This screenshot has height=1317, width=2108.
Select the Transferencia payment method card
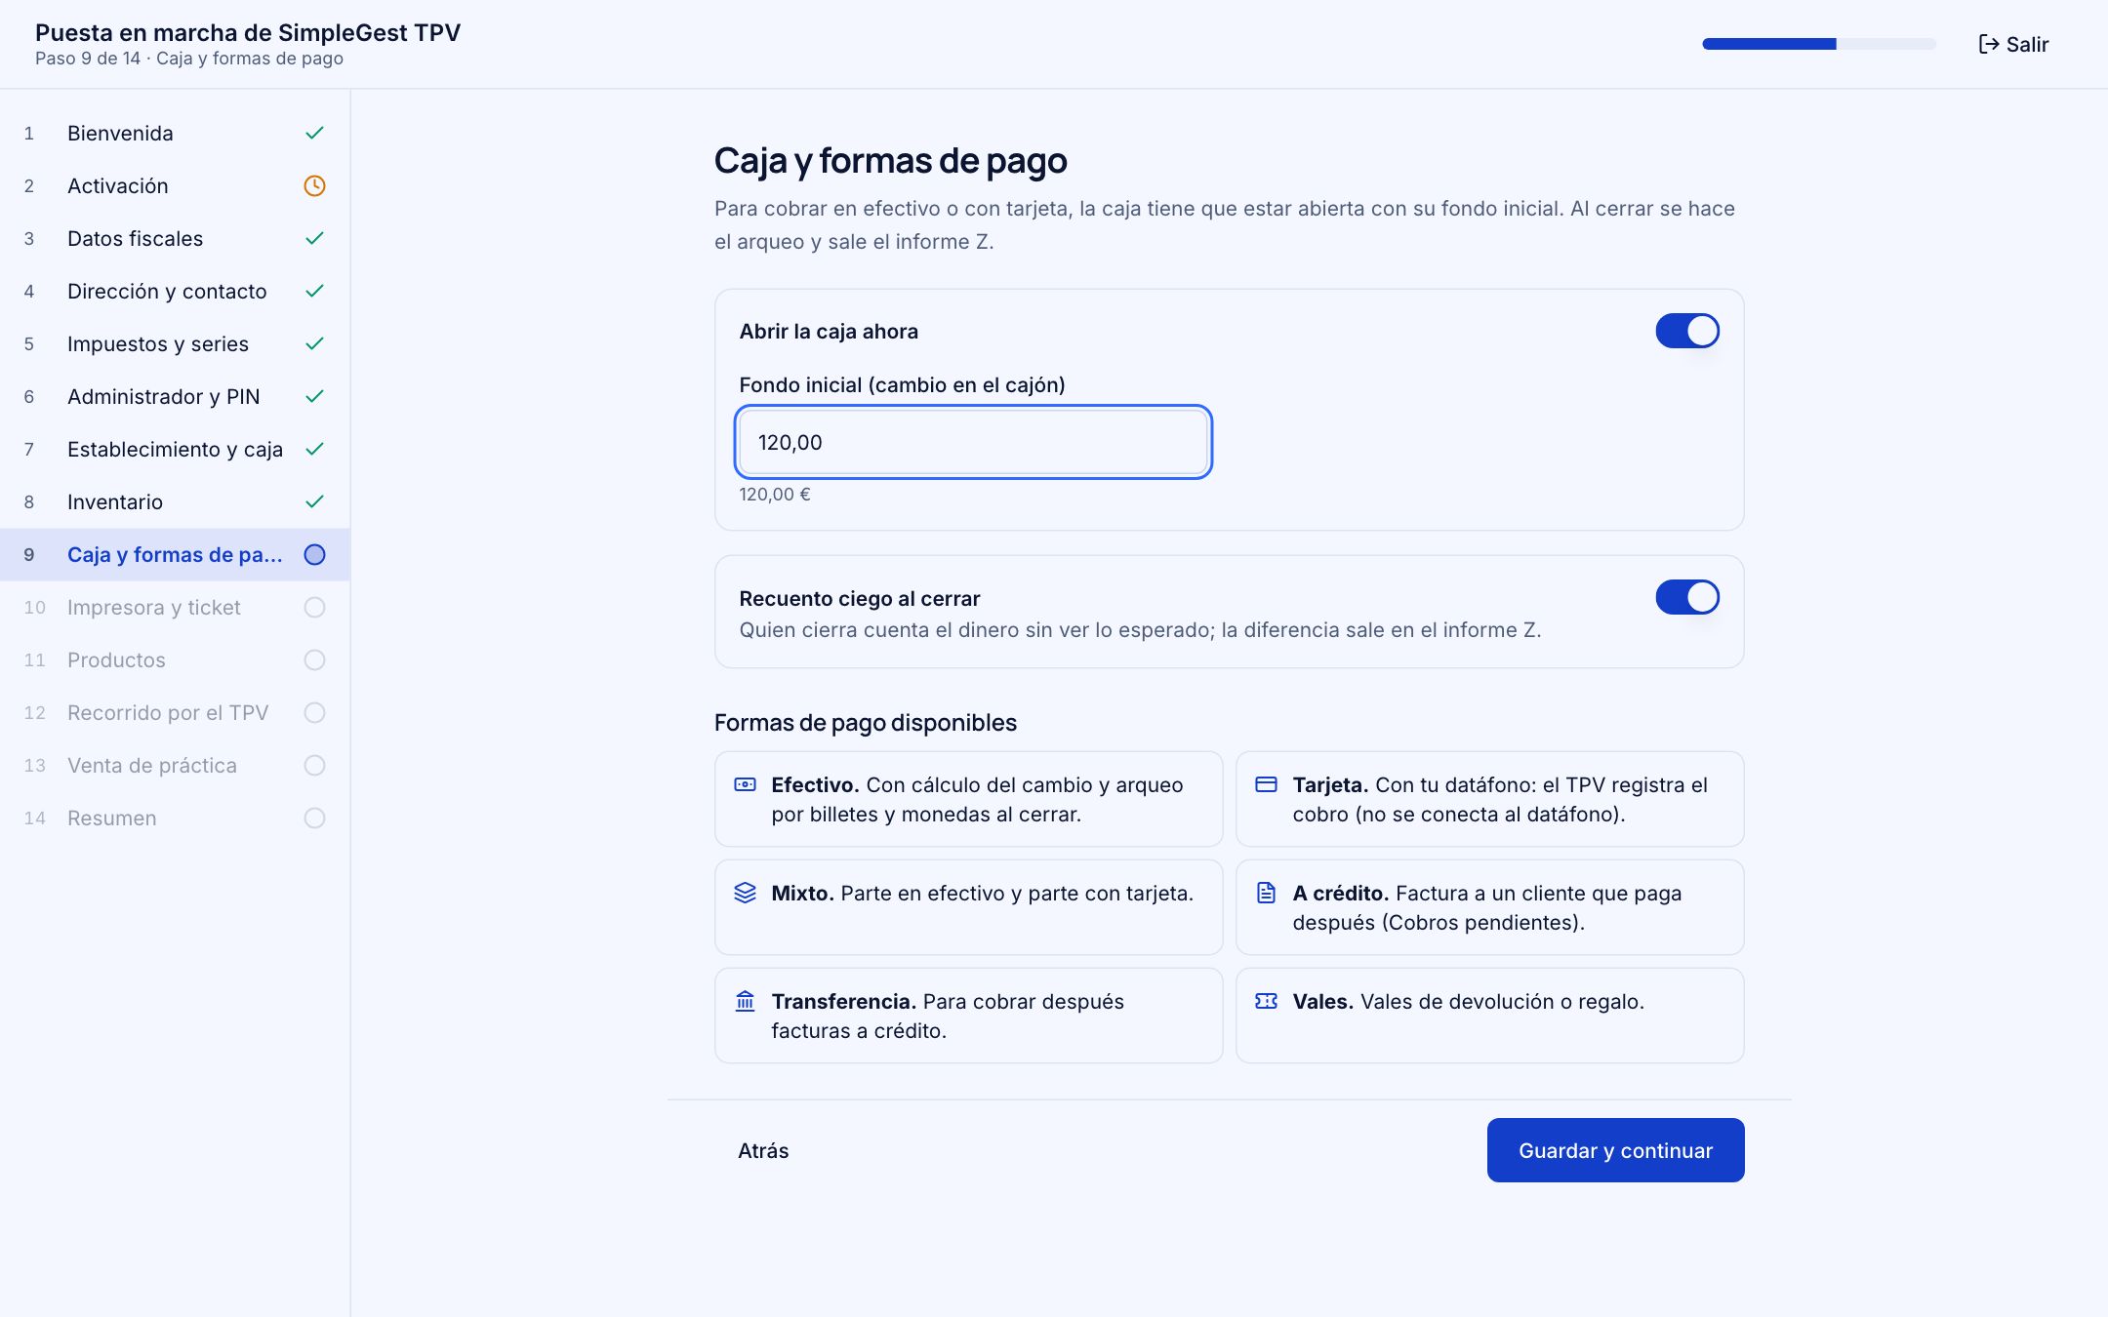pyautogui.click(x=968, y=1016)
